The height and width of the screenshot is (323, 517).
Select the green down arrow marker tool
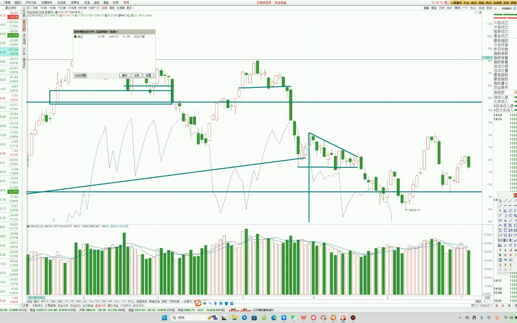(505, 250)
